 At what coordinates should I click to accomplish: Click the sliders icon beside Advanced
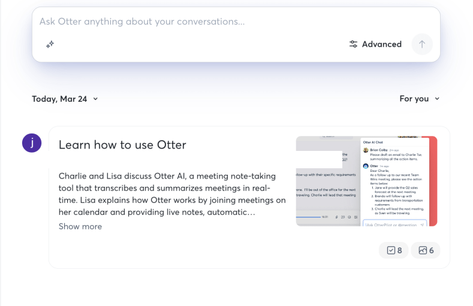coord(353,44)
